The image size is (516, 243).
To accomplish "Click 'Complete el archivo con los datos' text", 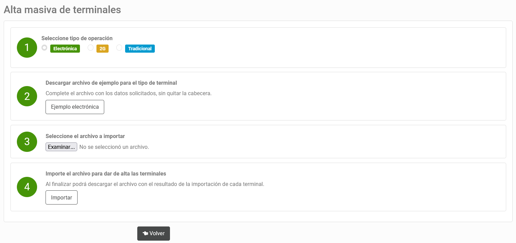I will (x=128, y=93).
